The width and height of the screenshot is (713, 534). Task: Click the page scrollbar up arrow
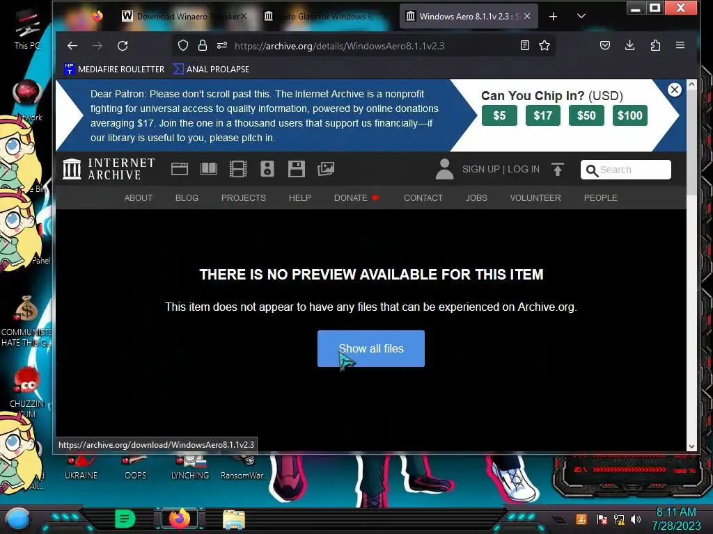[691, 84]
